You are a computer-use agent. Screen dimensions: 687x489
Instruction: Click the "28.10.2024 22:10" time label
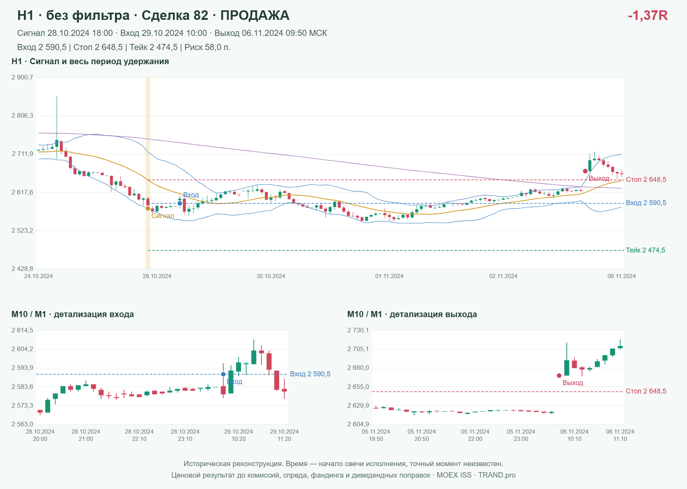[x=139, y=435]
